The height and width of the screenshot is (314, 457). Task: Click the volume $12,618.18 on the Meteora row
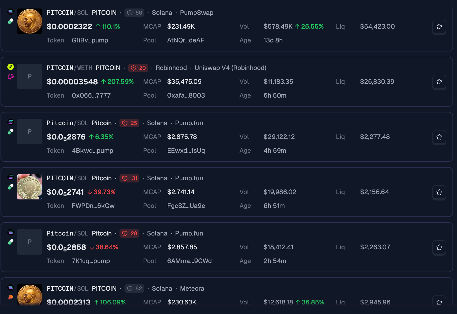(278, 302)
